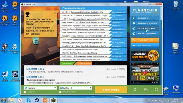This screenshot has width=183, height=103.
Task: Open the СООБЩЕСТВО community button
Action: tap(145, 45)
